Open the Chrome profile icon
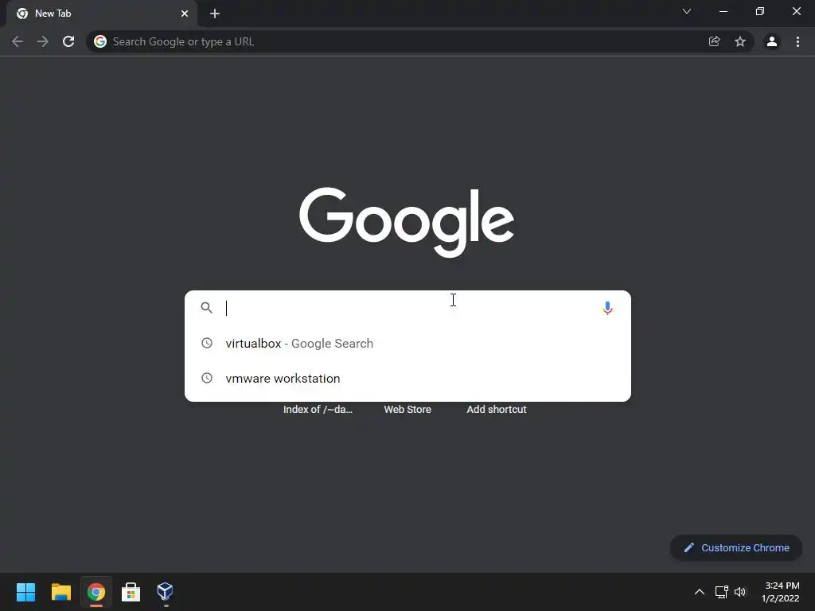This screenshot has width=815, height=611. tap(772, 41)
